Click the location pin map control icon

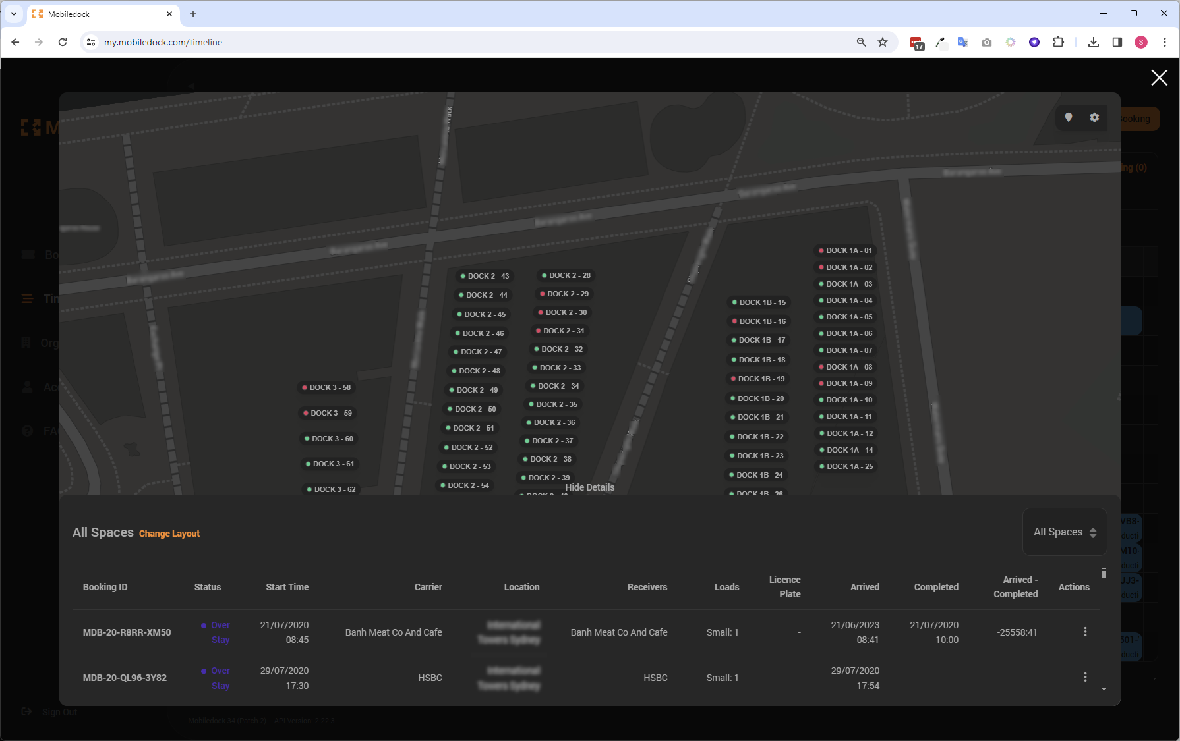coord(1069,117)
